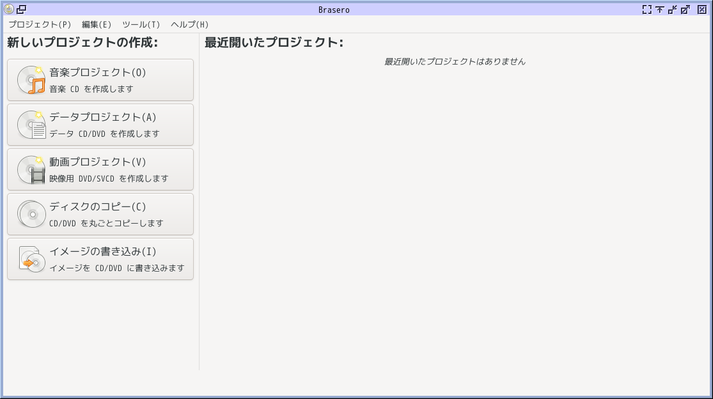
Task: Click the double-disc copy icon
Action: 31,214
